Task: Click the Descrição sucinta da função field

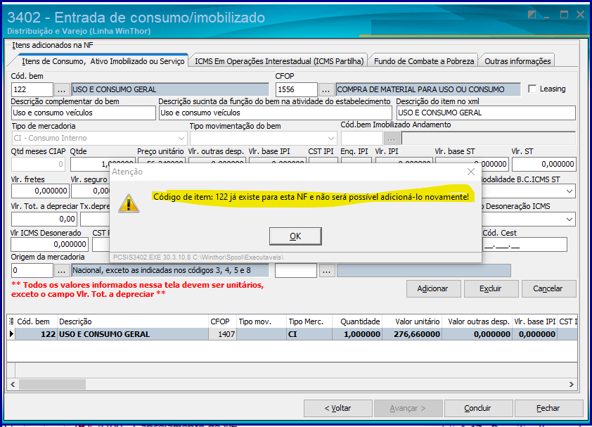Action: pos(275,113)
